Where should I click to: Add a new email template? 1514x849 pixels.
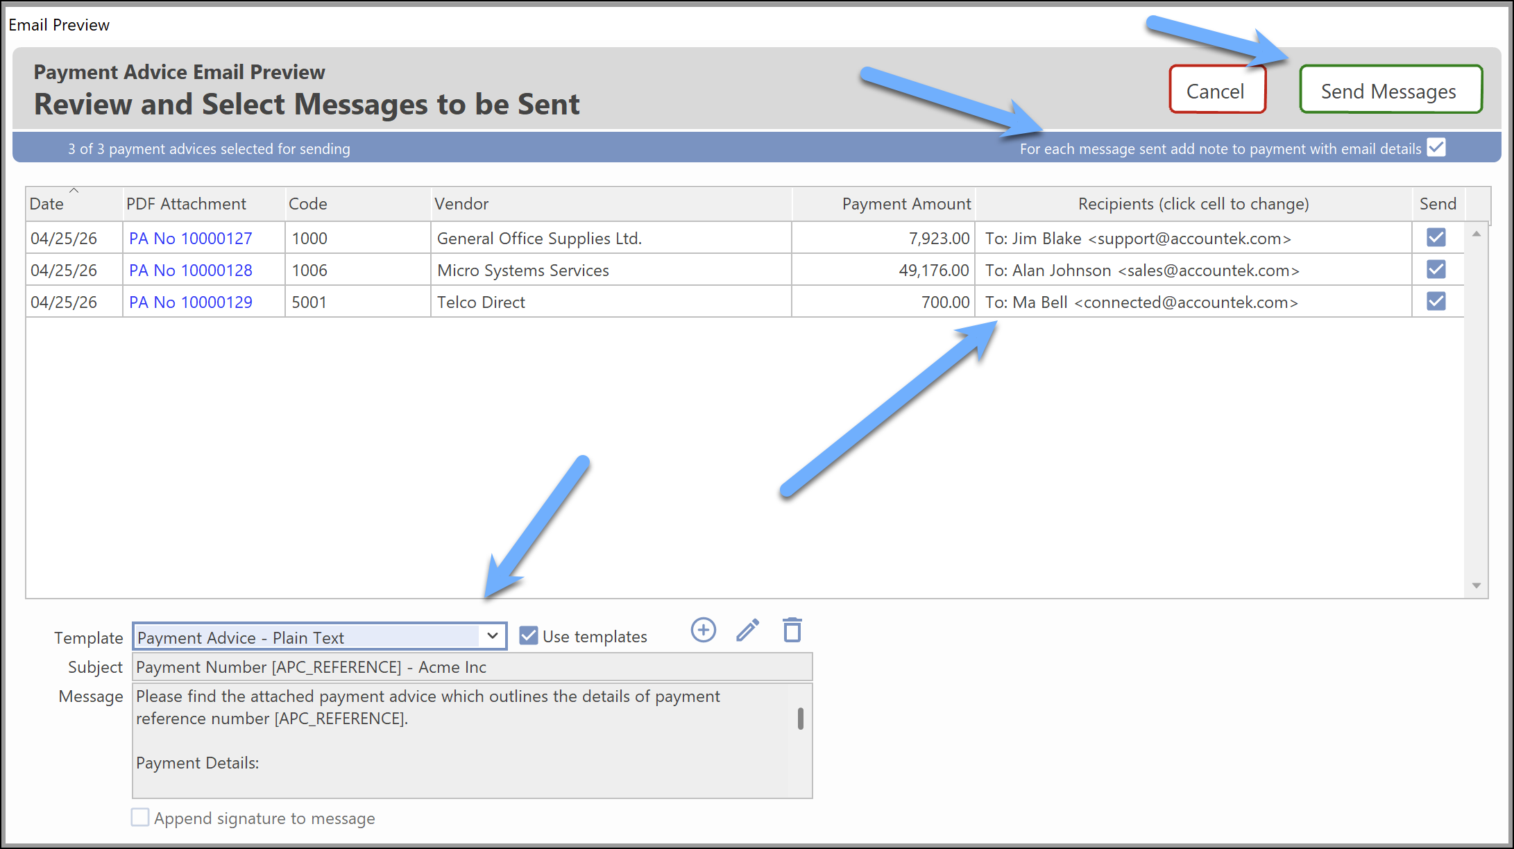pyautogui.click(x=703, y=630)
